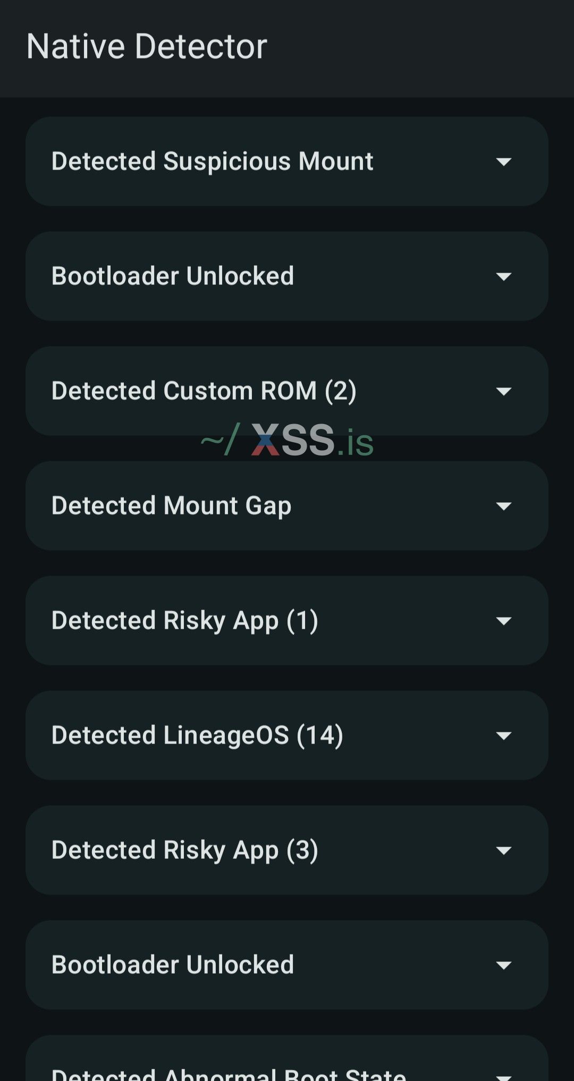Expand the Detected Risky App (1) arrow

point(503,621)
